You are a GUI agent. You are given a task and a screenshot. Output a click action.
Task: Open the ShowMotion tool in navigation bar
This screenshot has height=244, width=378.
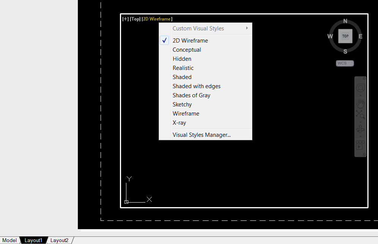tap(361, 145)
